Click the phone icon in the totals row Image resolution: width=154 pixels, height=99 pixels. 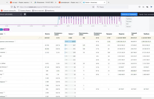tap(39, 38)
